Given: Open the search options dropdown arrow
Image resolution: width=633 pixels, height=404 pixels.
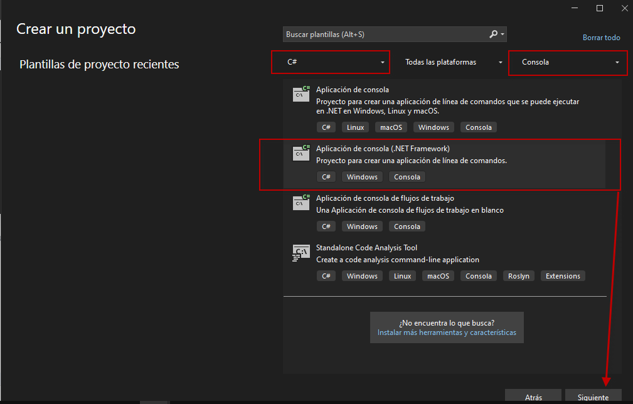Looking at the screenshot, I should (x=503, y=35).
